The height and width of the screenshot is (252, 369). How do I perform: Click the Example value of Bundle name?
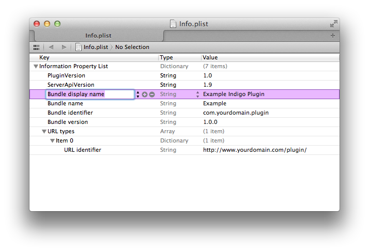click(x=214, y=103)
